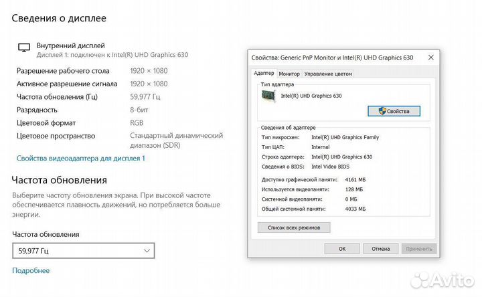Screen dimensions: 482x297
Task: Click the Применить button
Action: [x=418, y=249]
